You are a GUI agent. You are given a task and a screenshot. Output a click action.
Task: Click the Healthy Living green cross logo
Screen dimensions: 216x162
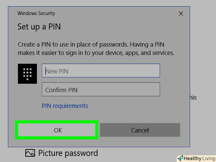[x=180, y=158]
